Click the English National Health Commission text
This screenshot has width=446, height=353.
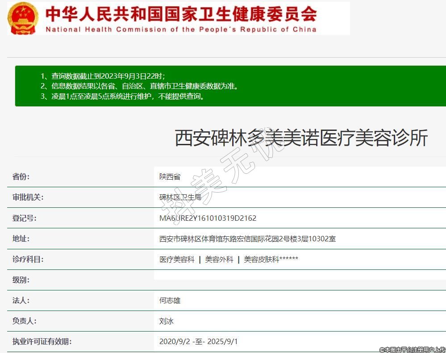(181, 29)
